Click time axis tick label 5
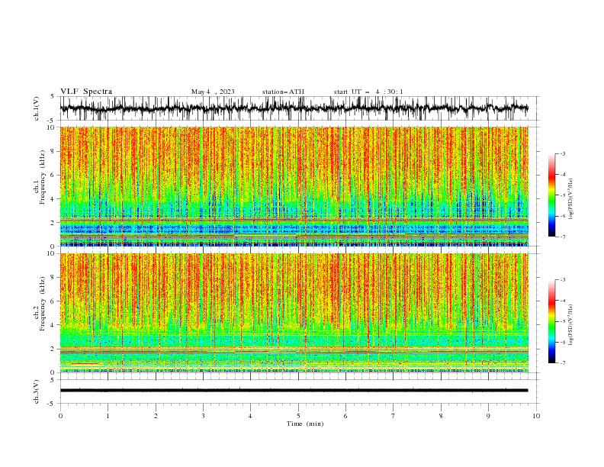Image resolution: width=604 pixels, height=467 pixels. coord(298,416)
